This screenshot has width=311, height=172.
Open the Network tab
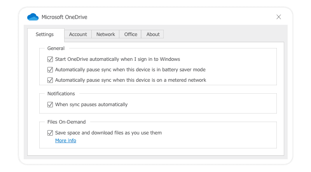pyautogui.click(x=105, y=34)
